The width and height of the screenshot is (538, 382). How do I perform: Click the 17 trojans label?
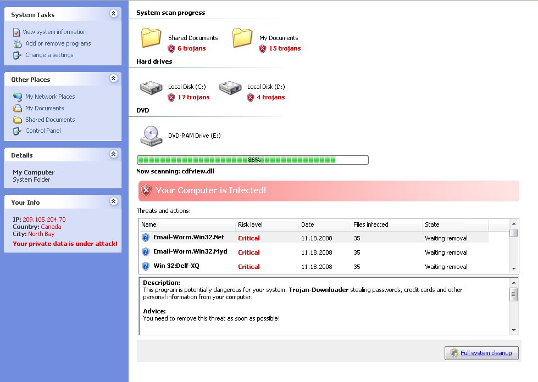tap(193, 97)
